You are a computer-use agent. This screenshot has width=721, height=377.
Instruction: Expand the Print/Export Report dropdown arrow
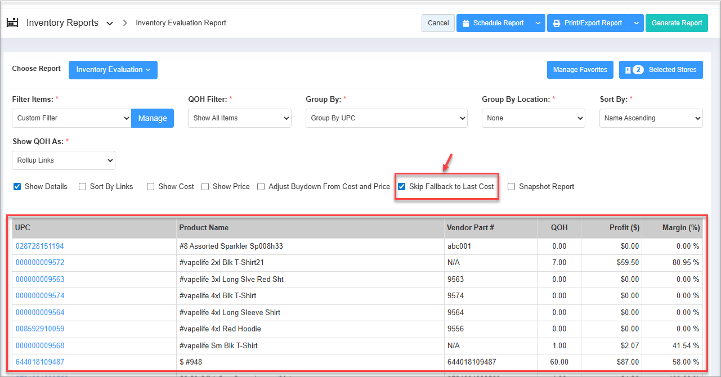coord(636,23)
